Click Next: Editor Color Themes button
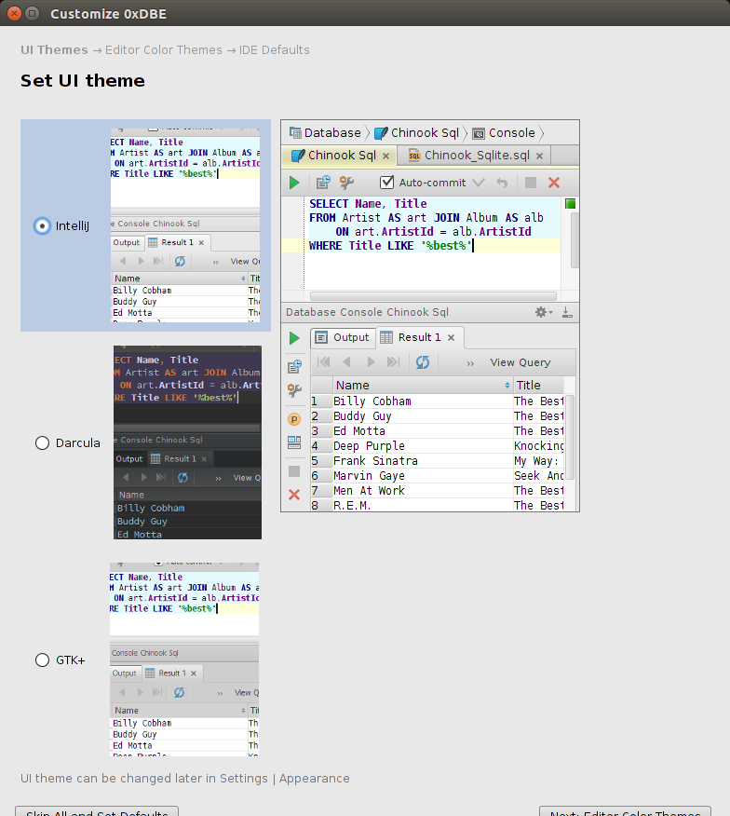 (625, 810)
